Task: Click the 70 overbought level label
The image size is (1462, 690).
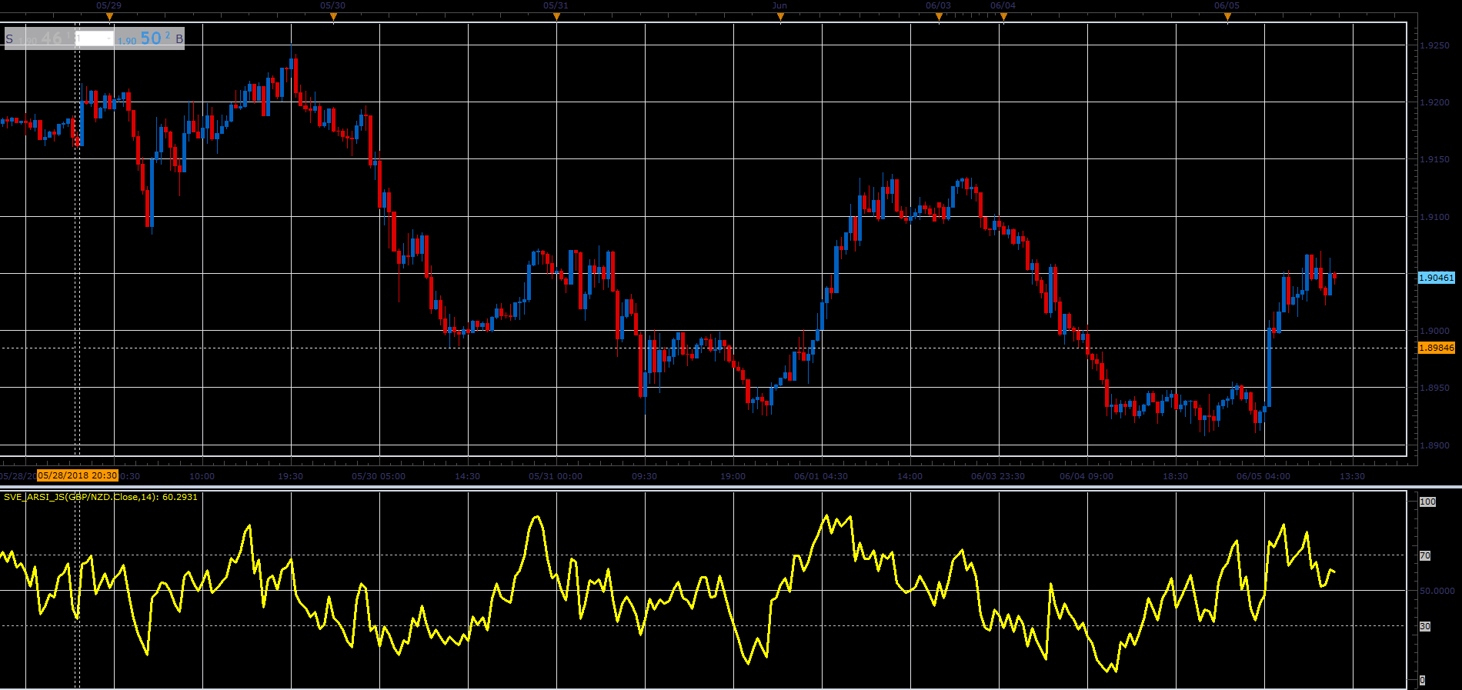Action: [x=1425, y=555]
